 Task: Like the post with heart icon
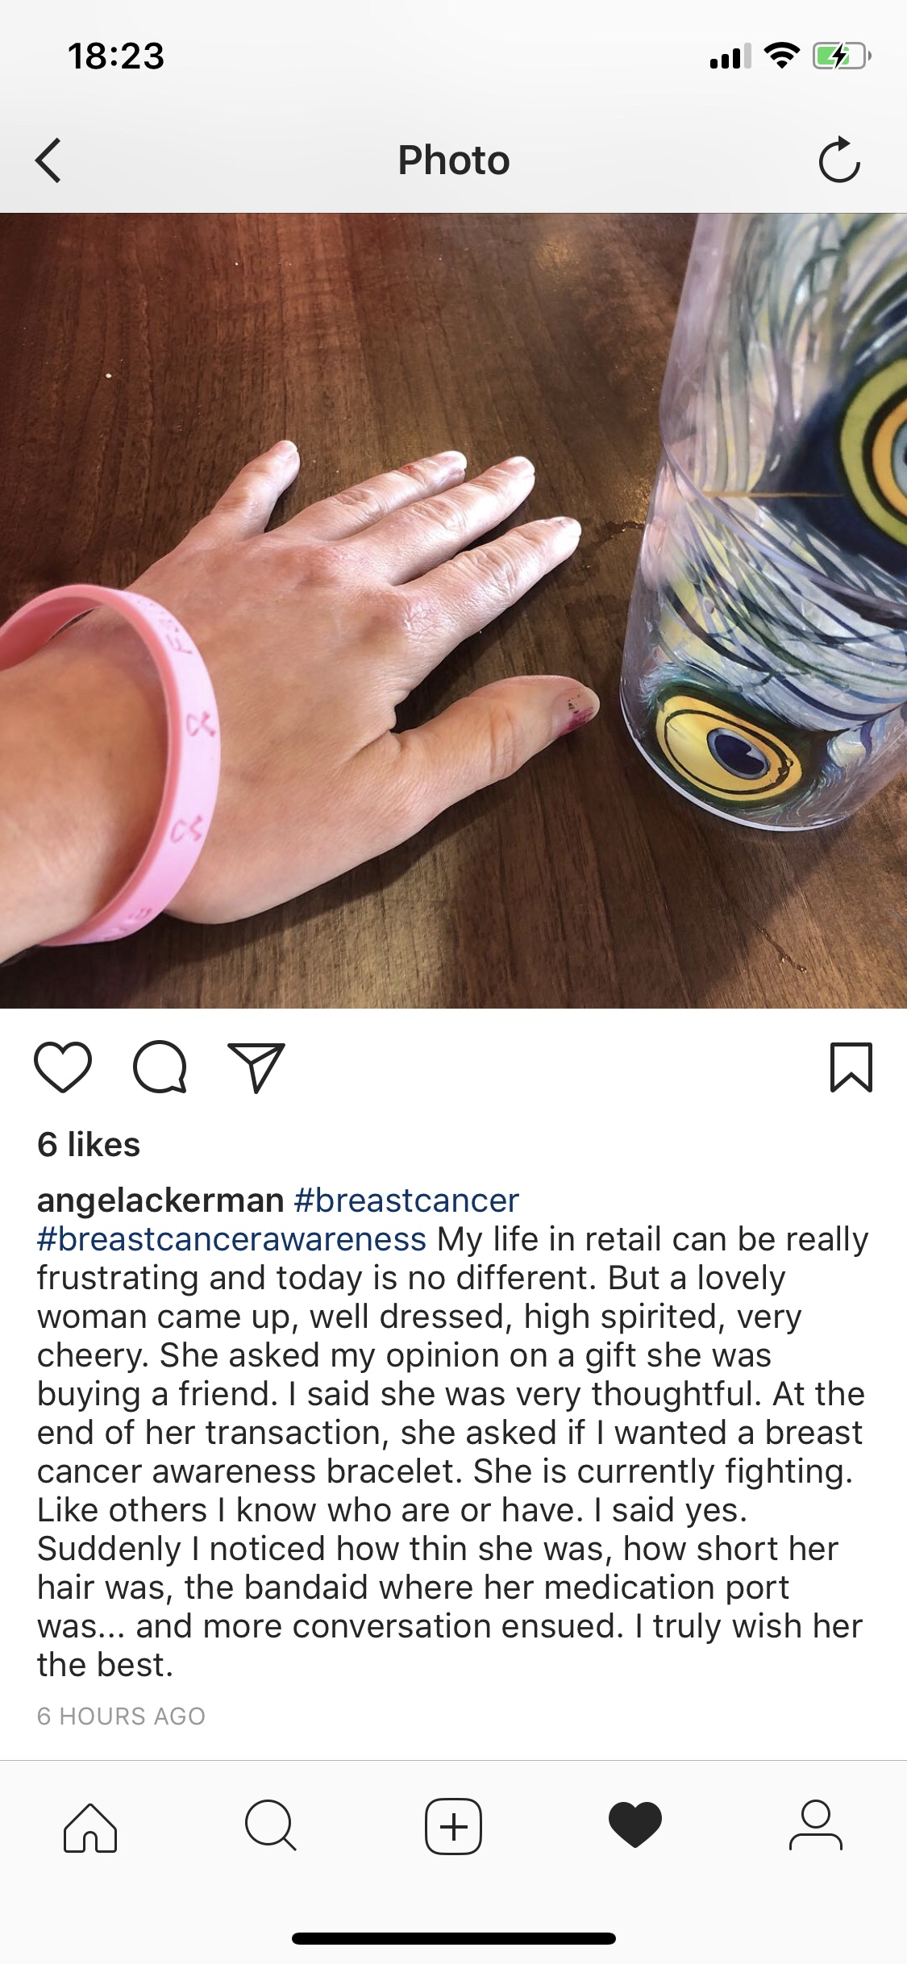point(63,1067)
